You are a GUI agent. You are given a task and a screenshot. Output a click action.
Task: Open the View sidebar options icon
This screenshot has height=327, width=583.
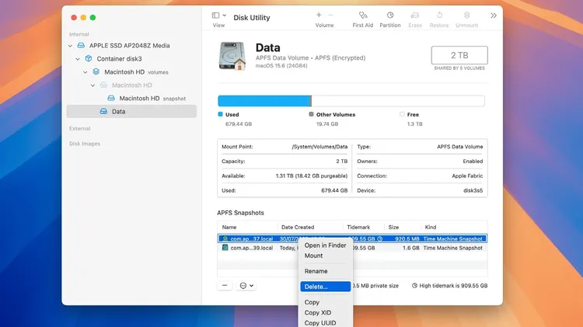(215, 16)
